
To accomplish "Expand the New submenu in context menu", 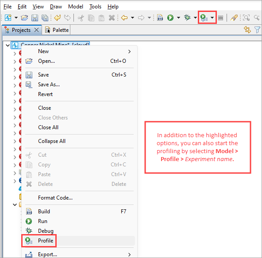I will point(79,51).
